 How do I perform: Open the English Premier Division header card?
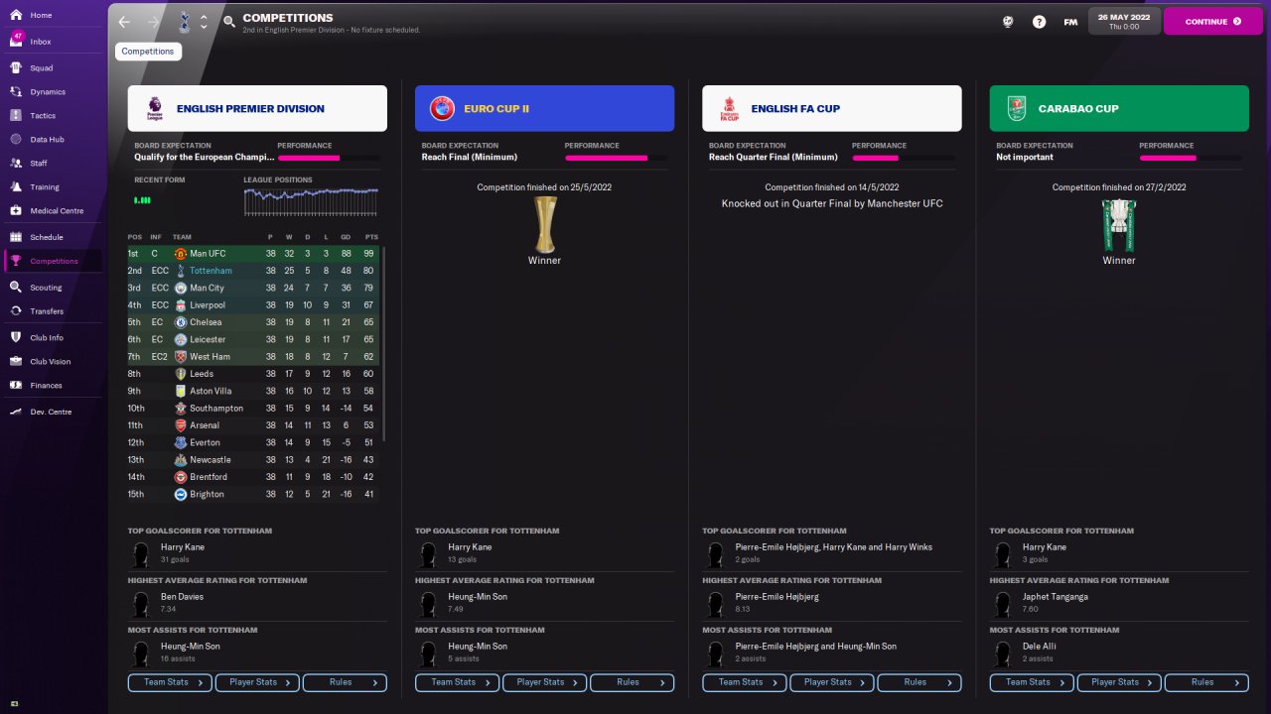point(257,108)
